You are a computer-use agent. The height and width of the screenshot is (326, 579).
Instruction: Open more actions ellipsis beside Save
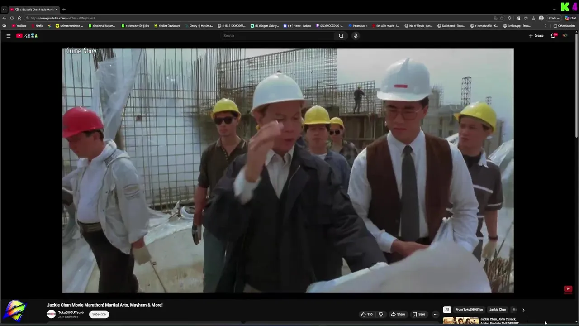click(x=436, y=314)
